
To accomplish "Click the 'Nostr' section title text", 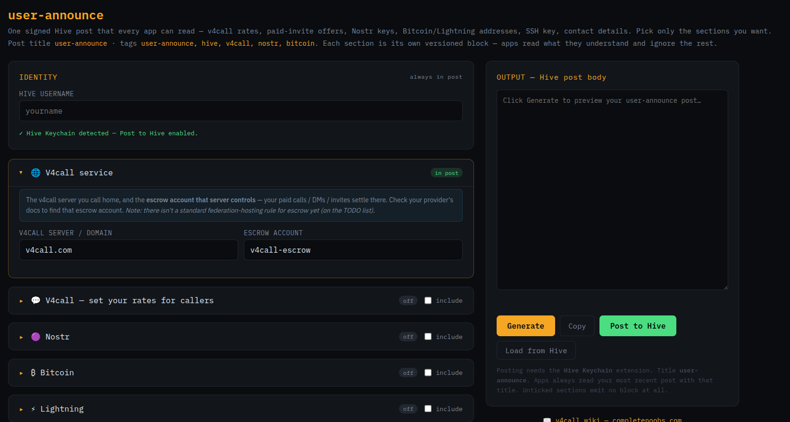I will tap(58, 337).
